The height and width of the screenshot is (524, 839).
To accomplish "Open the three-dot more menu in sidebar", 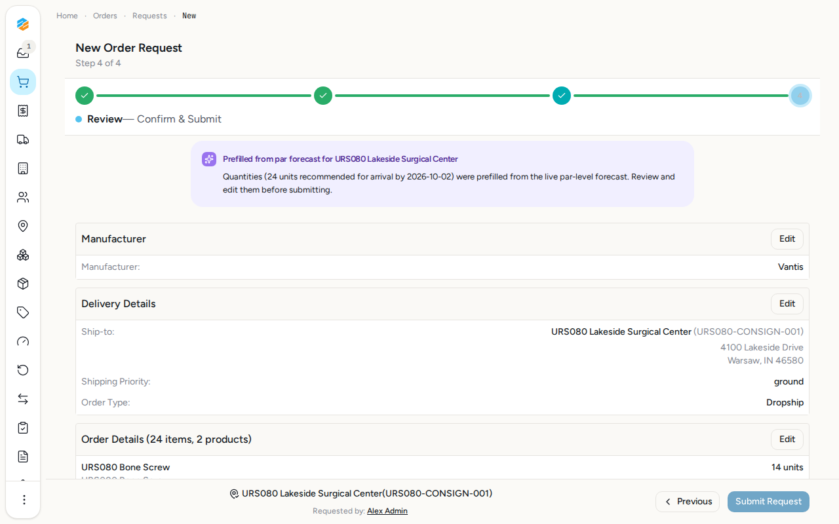I will pyautogui.click(x=24, y=500).
